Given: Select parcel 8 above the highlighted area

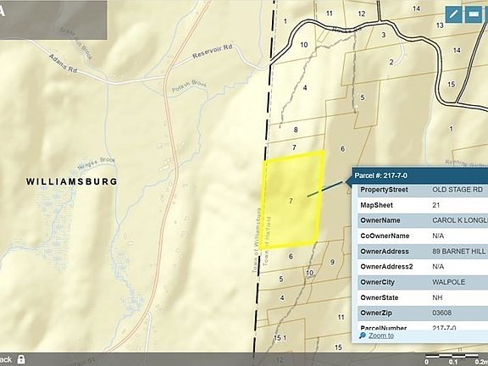Looking at the screenshot, I should [296, 130].
